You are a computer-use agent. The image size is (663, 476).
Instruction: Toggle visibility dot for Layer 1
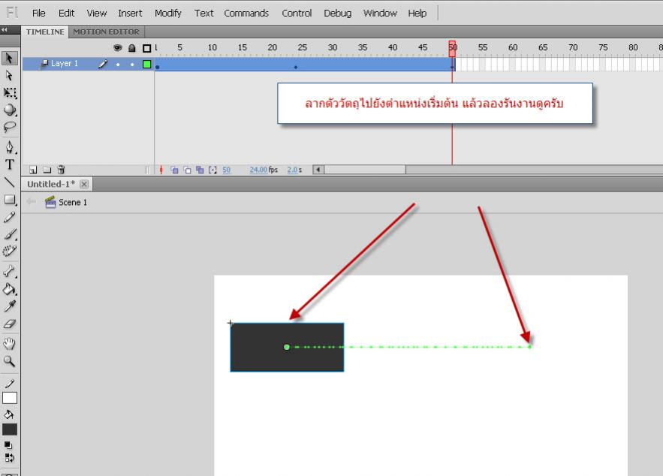118,64
